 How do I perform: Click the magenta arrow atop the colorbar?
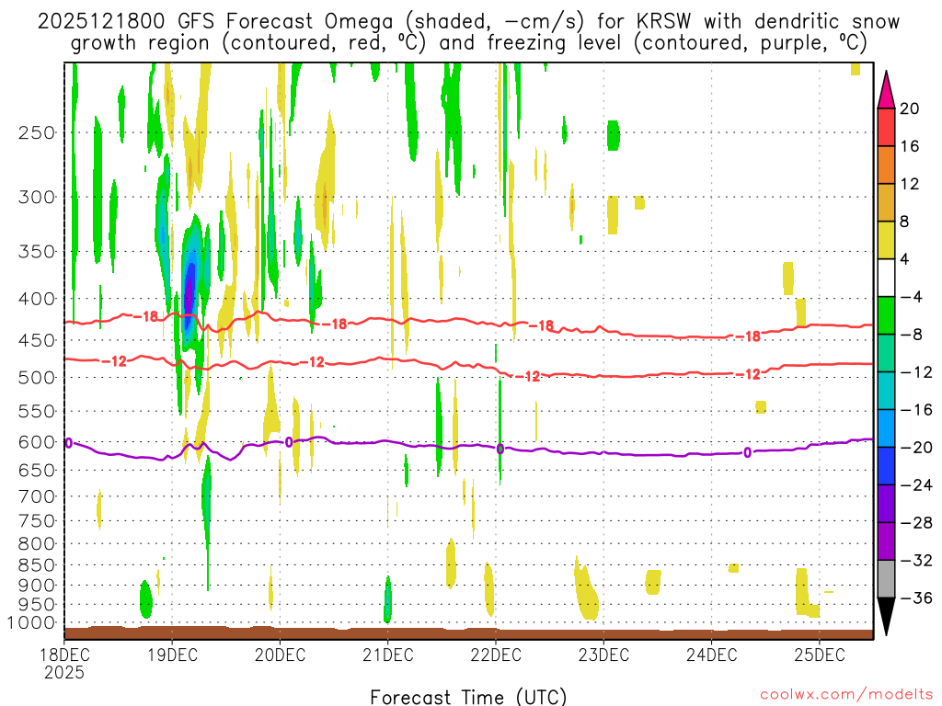(x=886, y=90)
